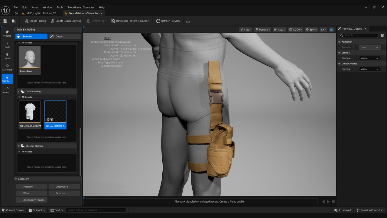Collapse the Outfit Clothing details section

(340, 64)
